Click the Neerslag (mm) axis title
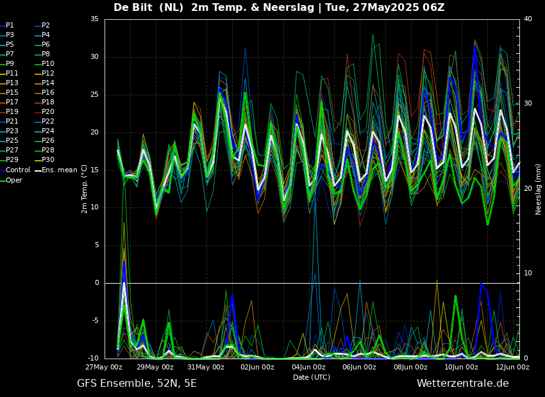545x397 pixels. pyautogui.click(x=539, y=188)
